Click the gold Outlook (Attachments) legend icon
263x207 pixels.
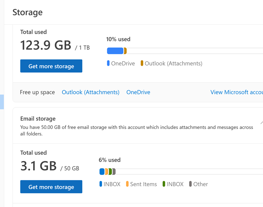142,63
